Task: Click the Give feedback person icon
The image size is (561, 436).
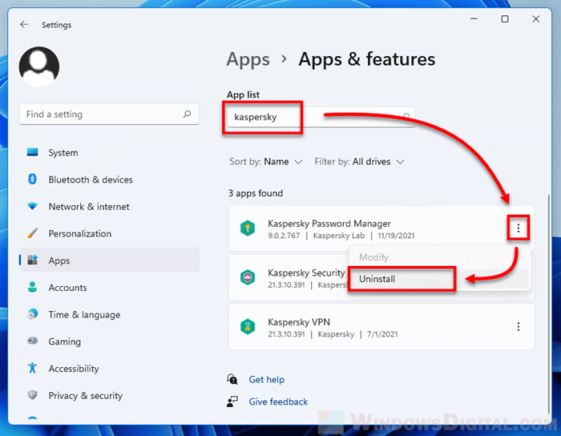Action: [232, 402]
